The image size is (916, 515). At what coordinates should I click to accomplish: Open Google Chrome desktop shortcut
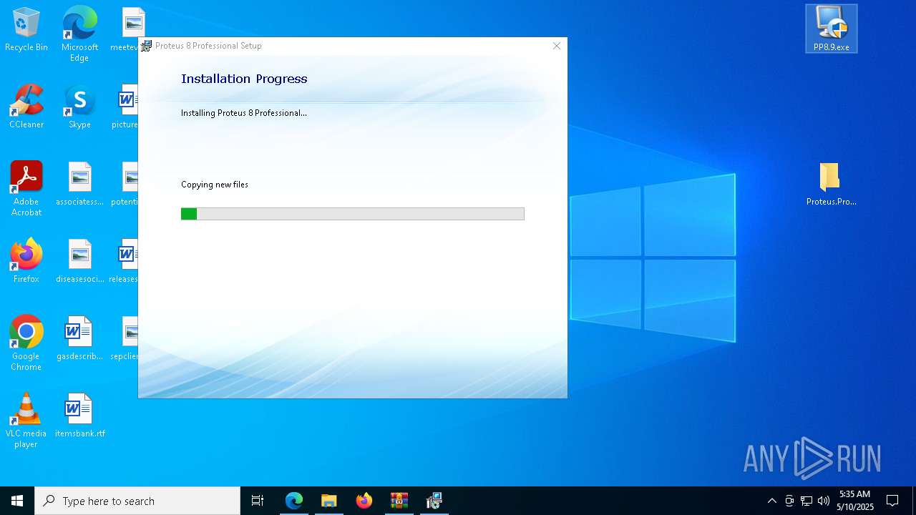26,343
